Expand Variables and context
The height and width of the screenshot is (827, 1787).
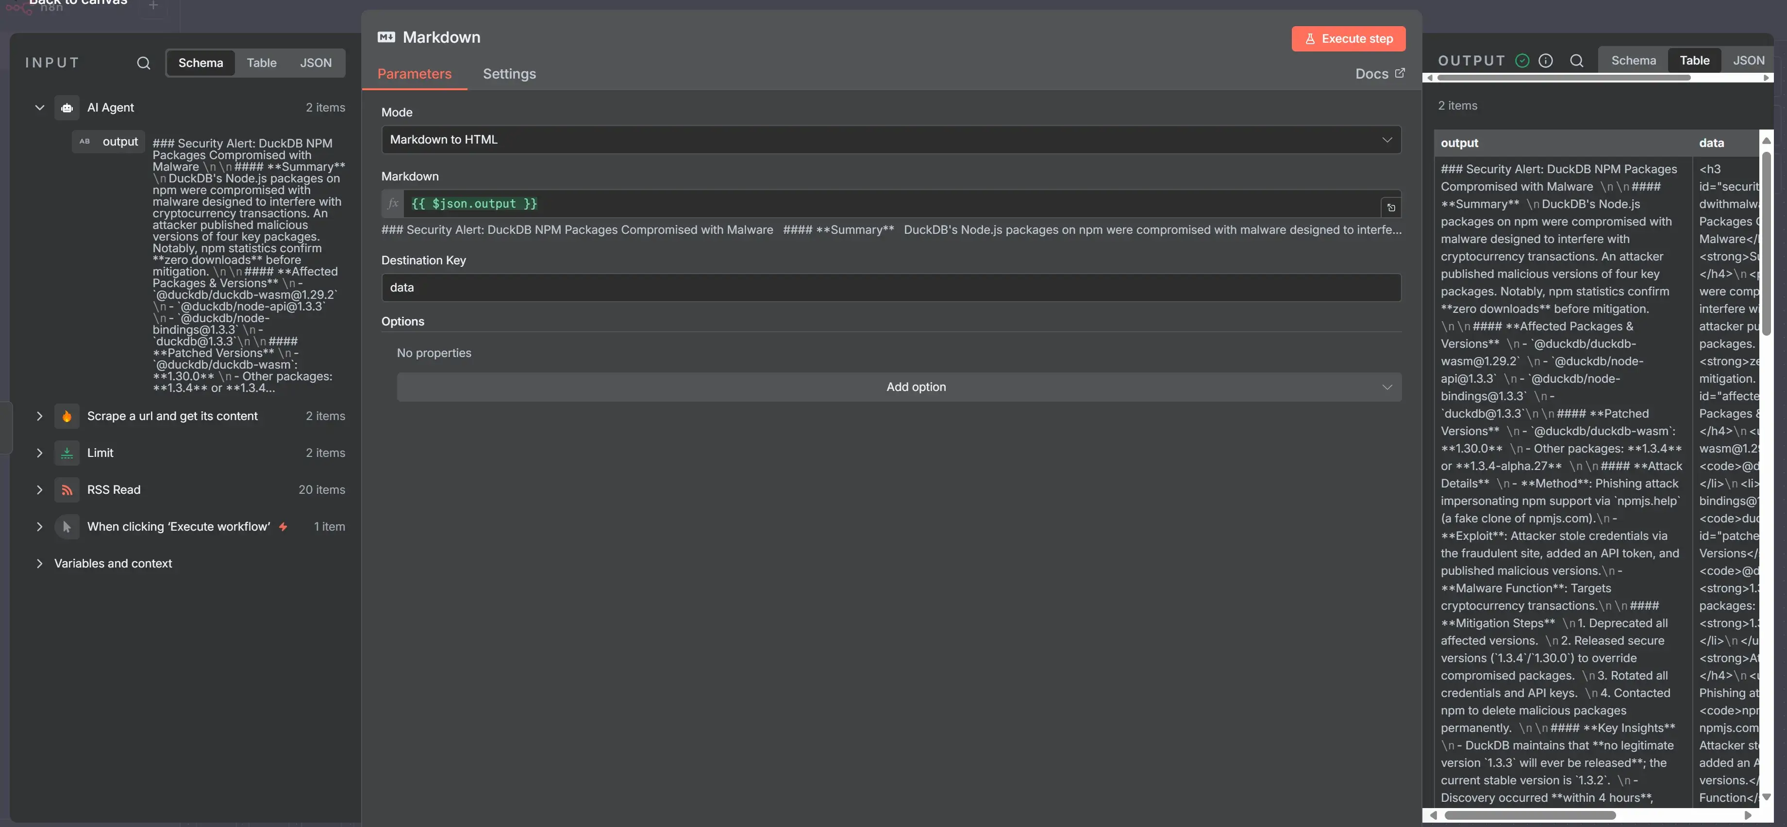(39, 564)
